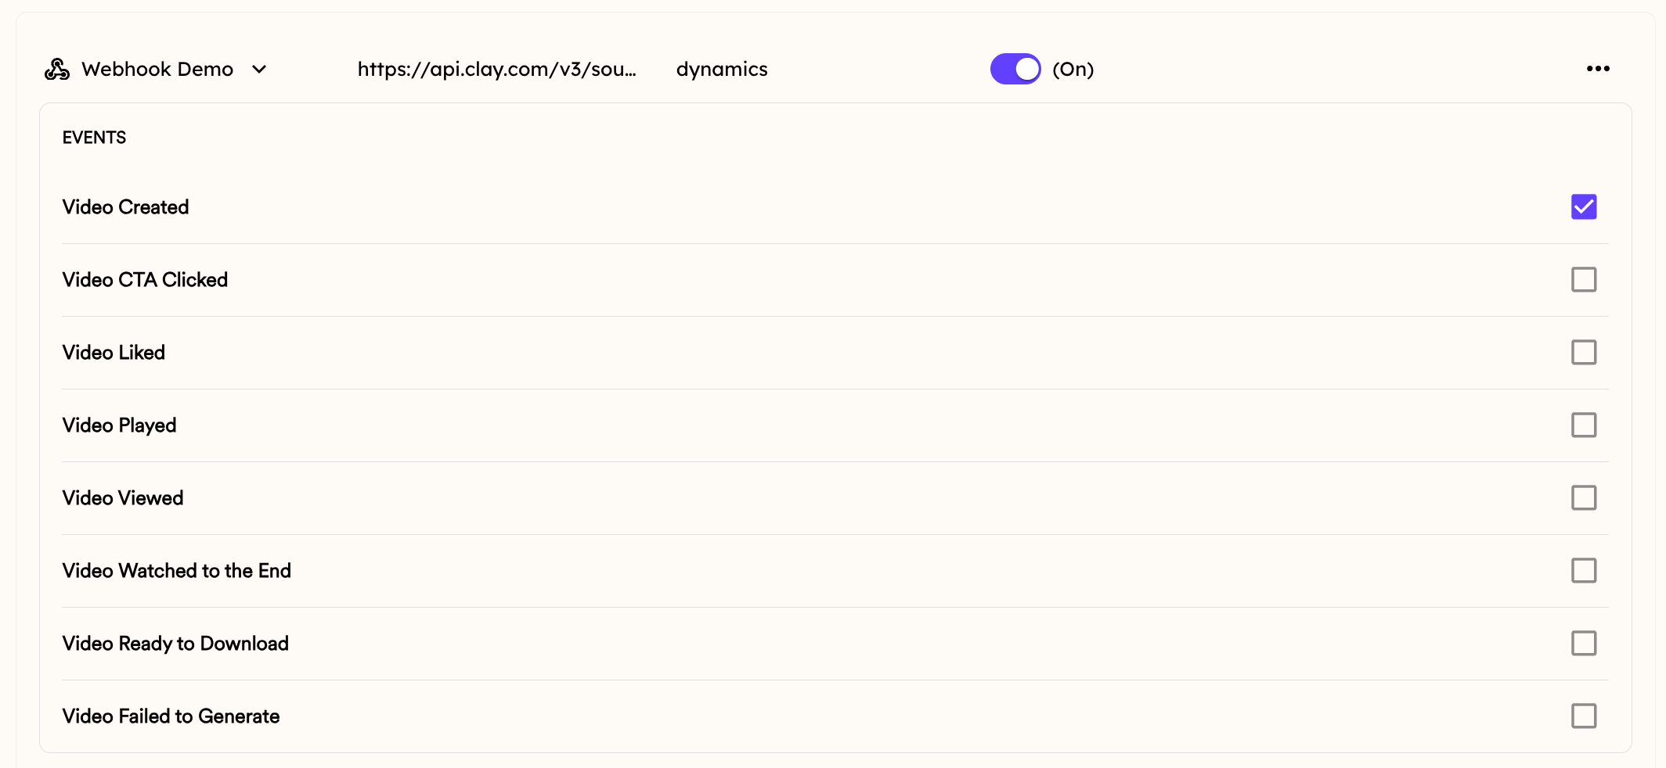
Task: Click the 'Video Failed to Generate' label
Action: pos(171,716)
